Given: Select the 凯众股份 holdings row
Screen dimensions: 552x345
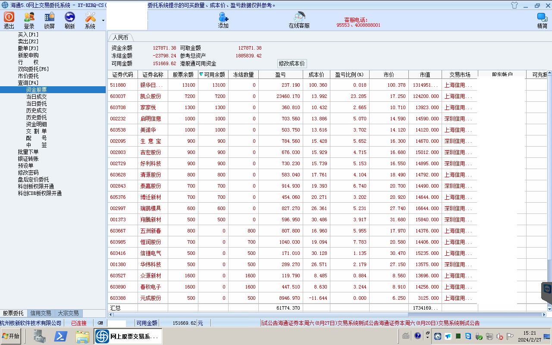Looking at the screenshot, I should [151, 96].
